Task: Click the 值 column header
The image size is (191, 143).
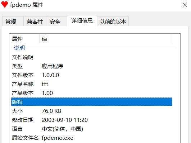Action: click(x=106, y=39)
